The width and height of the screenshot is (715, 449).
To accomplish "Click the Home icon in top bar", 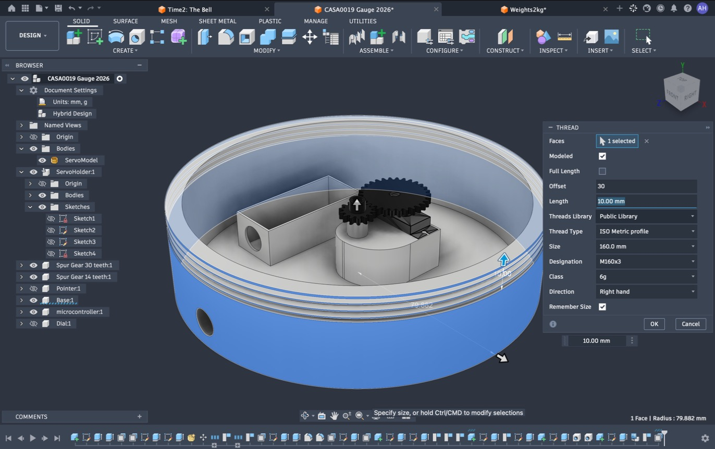I will (x=11, y=8).
